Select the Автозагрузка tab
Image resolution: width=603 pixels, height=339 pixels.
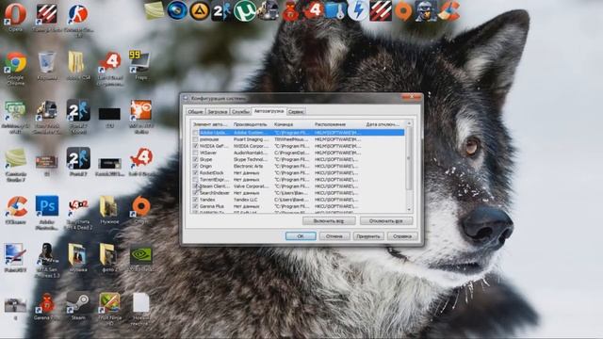coord(269,111)
